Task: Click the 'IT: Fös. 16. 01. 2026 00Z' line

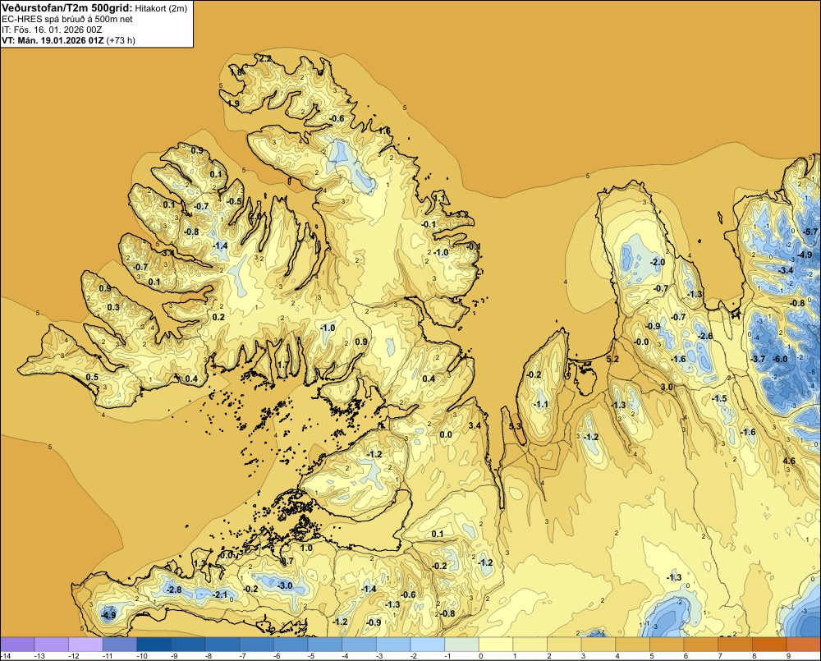Action: (53, 30)
